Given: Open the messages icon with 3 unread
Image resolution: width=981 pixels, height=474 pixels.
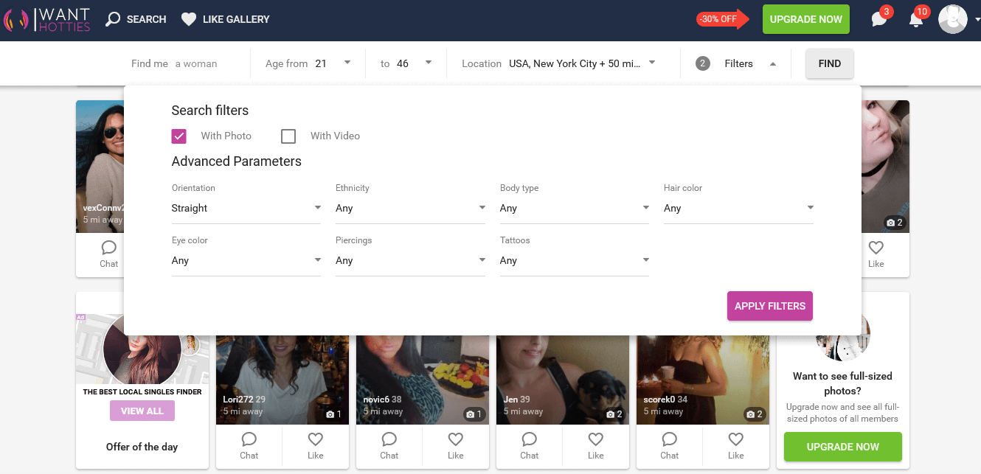Looking at the screenshot, I should coord(879,20).
